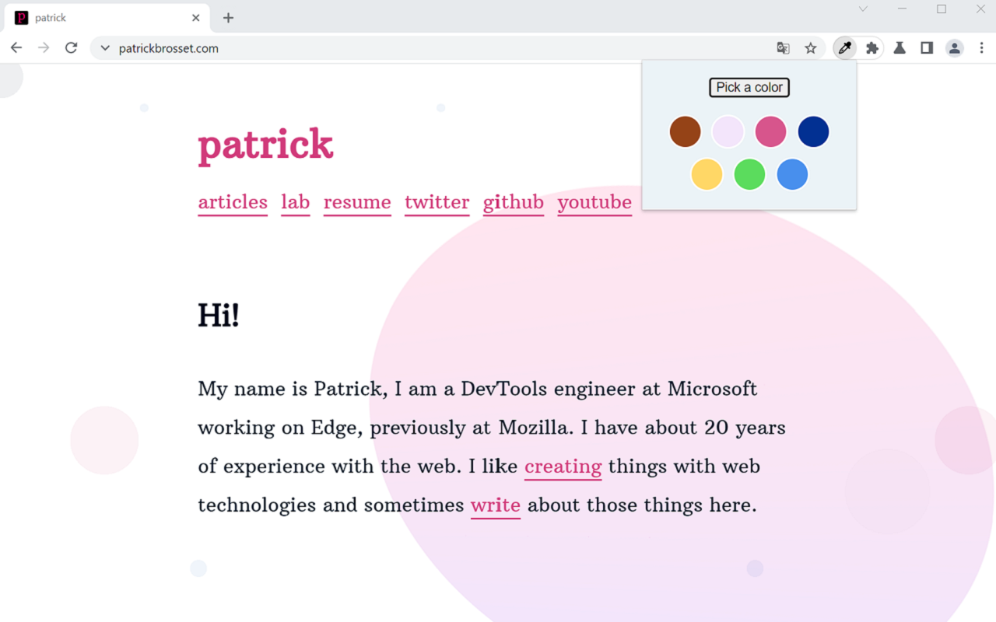Click the eyedropper color picker extension icon

pyautogui.click(x=844, y=48)
